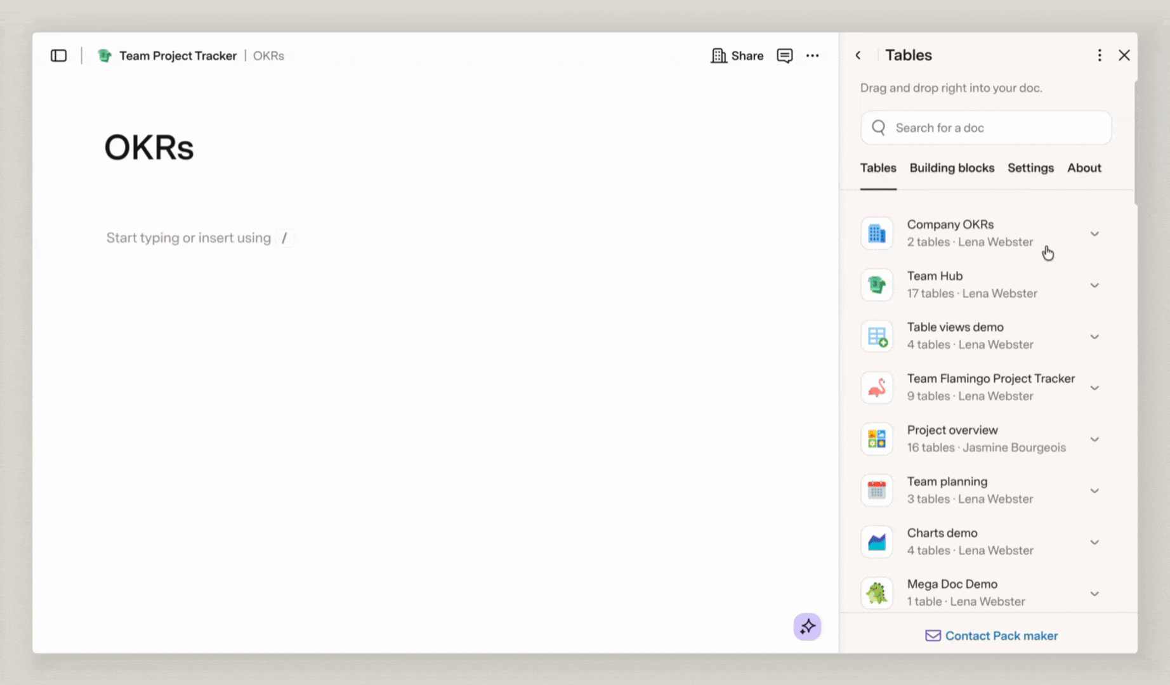This screenshot has height=685, width=1170.
Task: Open the more options ellipsis in header
Action: pos(813,56)
